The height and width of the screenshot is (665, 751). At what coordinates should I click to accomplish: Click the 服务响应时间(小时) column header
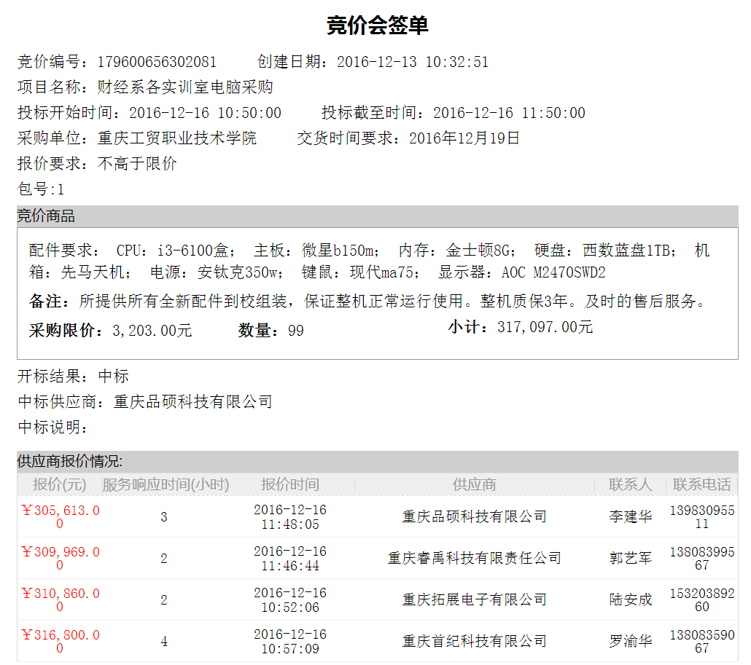166,484
